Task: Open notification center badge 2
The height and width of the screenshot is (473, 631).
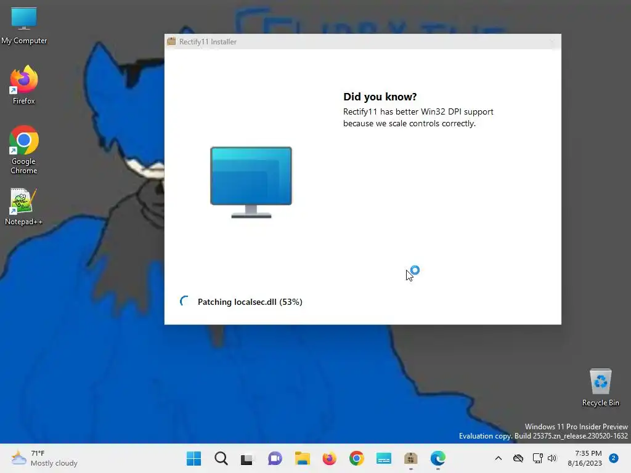Action: (614, 458)
